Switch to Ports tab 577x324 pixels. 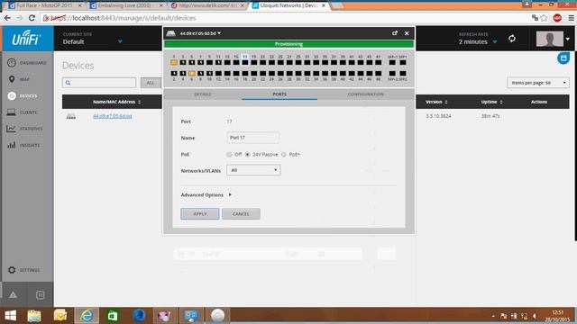click(x=279, y=94)
